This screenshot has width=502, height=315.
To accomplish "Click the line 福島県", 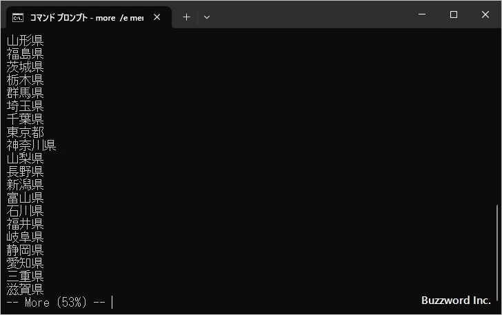I will 25,54.
